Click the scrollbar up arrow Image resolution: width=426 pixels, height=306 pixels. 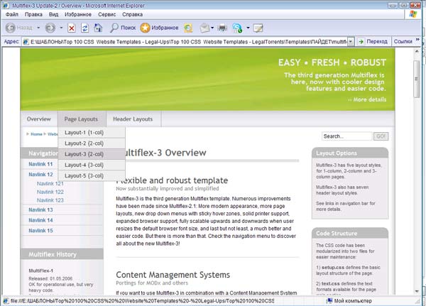click(x=417, y=51)
